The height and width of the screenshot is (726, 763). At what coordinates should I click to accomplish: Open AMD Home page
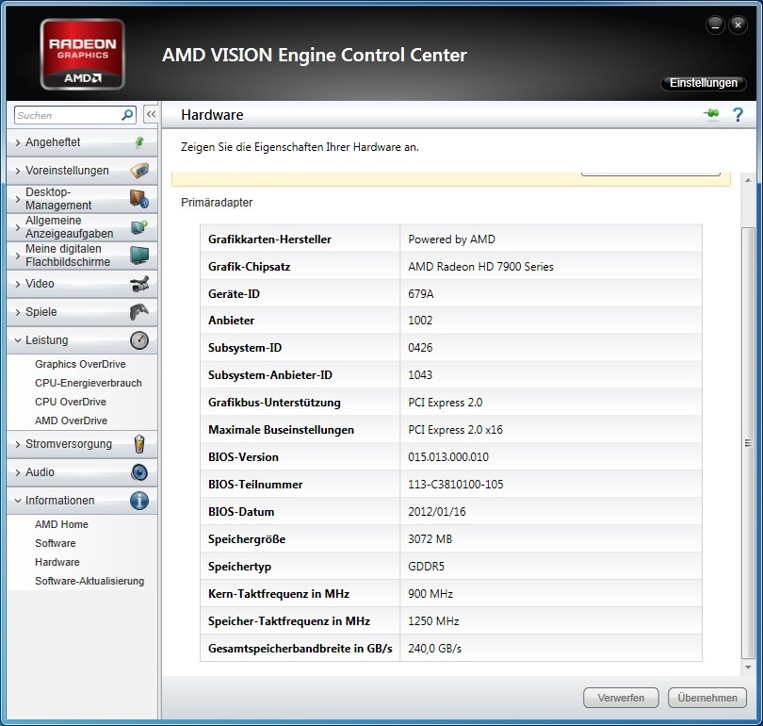61,524
